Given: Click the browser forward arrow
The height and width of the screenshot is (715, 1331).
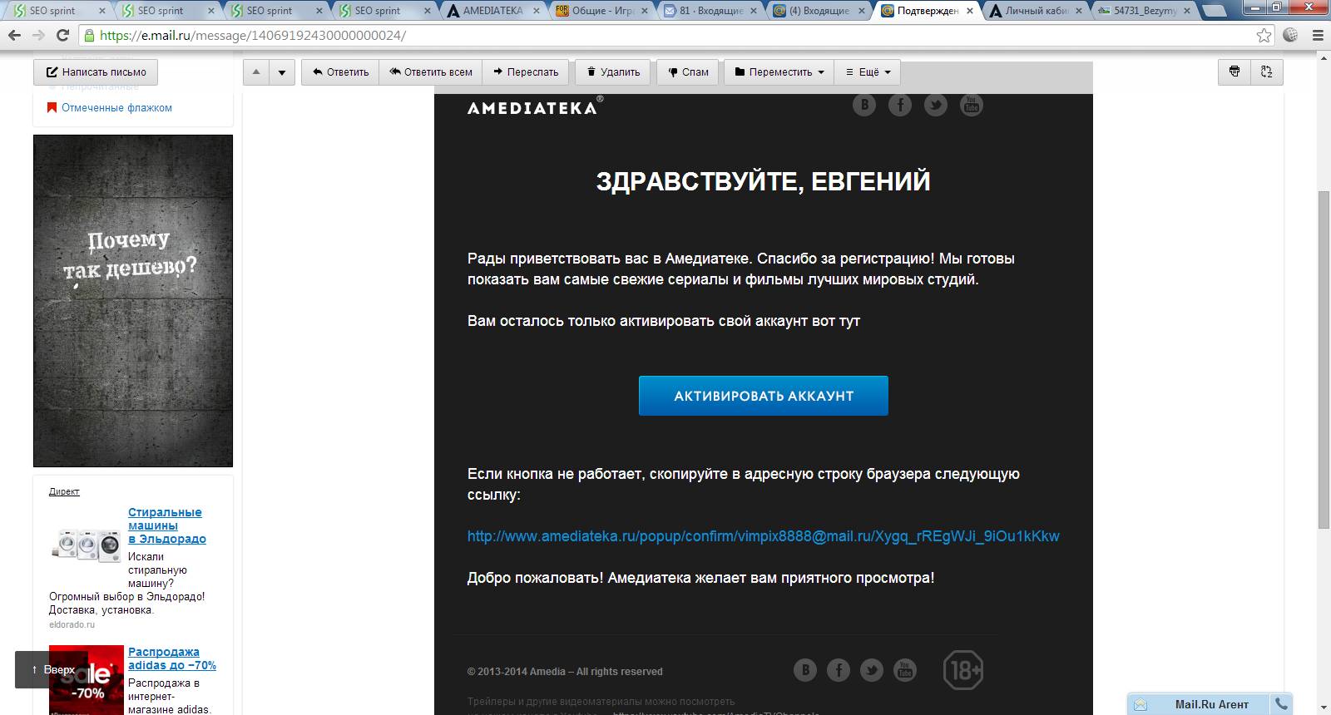Looking at the screenshot, I should 38,35.
